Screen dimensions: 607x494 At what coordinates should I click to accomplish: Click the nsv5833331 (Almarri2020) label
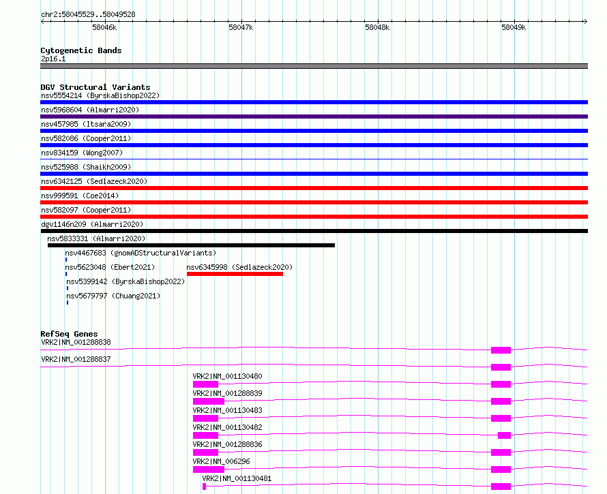(x=96, y=238)
